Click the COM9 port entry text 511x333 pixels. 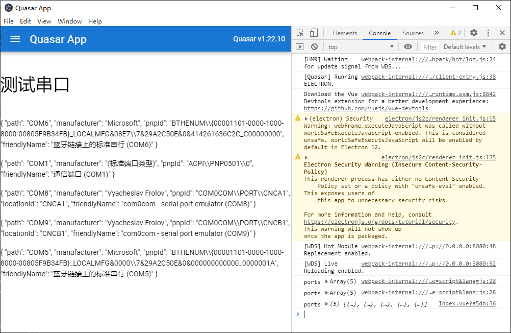coord(145,228)
